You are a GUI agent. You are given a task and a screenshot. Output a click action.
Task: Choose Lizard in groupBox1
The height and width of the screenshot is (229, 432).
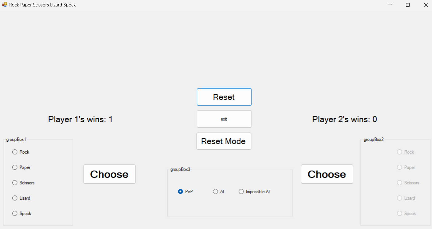[x=15, y=198]
